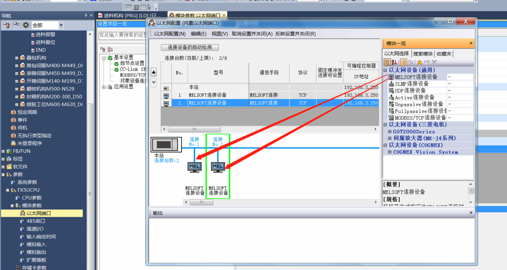The image size is (507, 270).
Task: Collapse the 基本设置 settings node
Action: coord(104,58)
